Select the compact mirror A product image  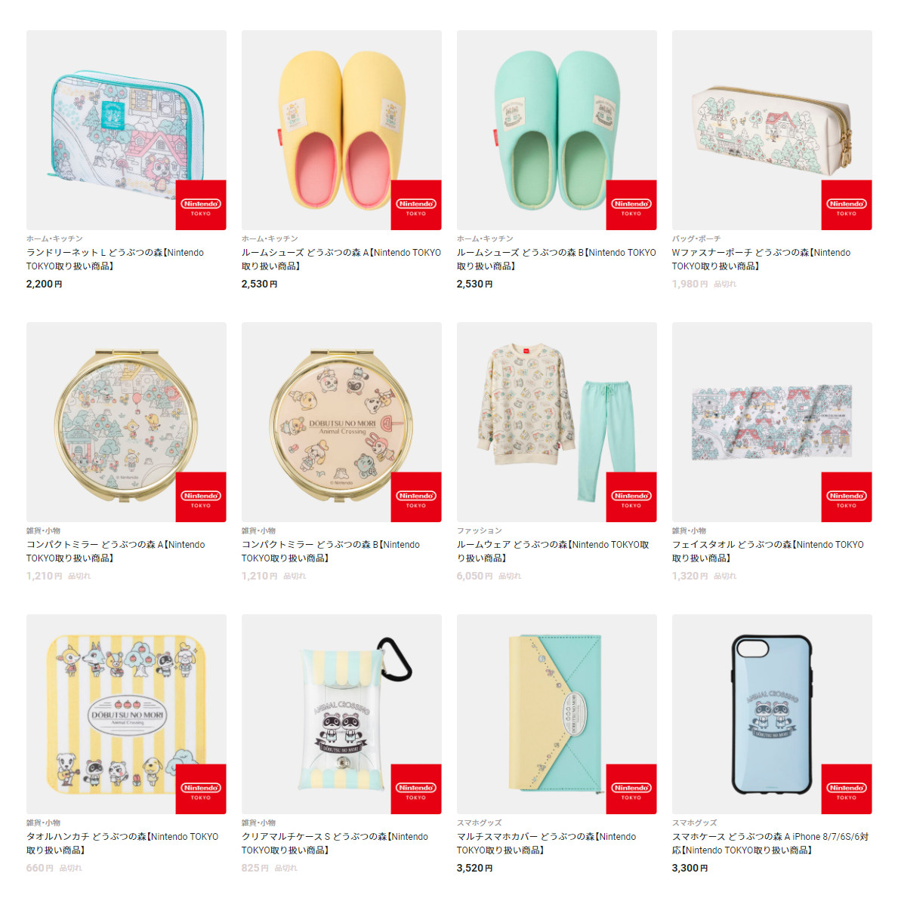[126, 422]
